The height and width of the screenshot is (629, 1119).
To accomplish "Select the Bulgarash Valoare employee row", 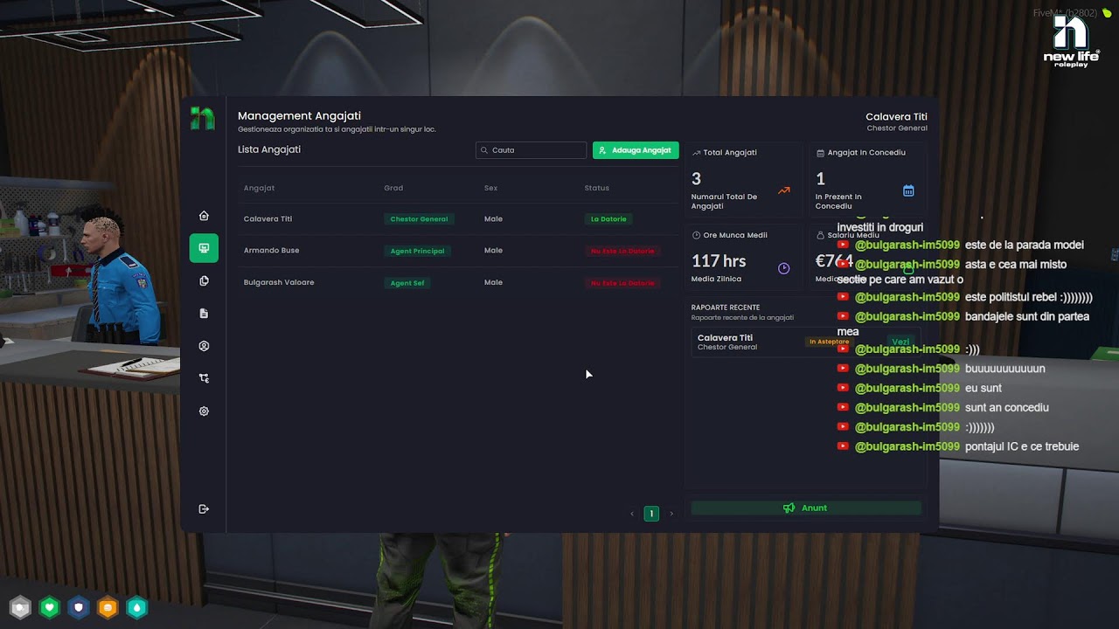I will click(458, 282).
